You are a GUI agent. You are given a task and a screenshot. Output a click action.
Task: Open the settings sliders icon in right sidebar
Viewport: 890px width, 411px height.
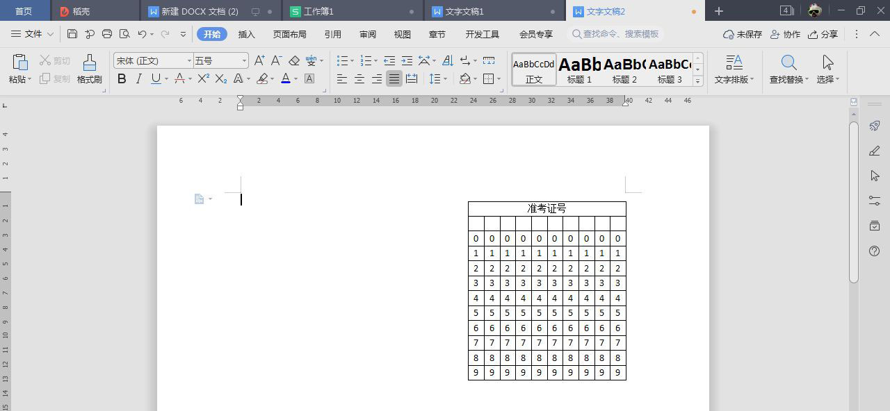click(875, 201)
